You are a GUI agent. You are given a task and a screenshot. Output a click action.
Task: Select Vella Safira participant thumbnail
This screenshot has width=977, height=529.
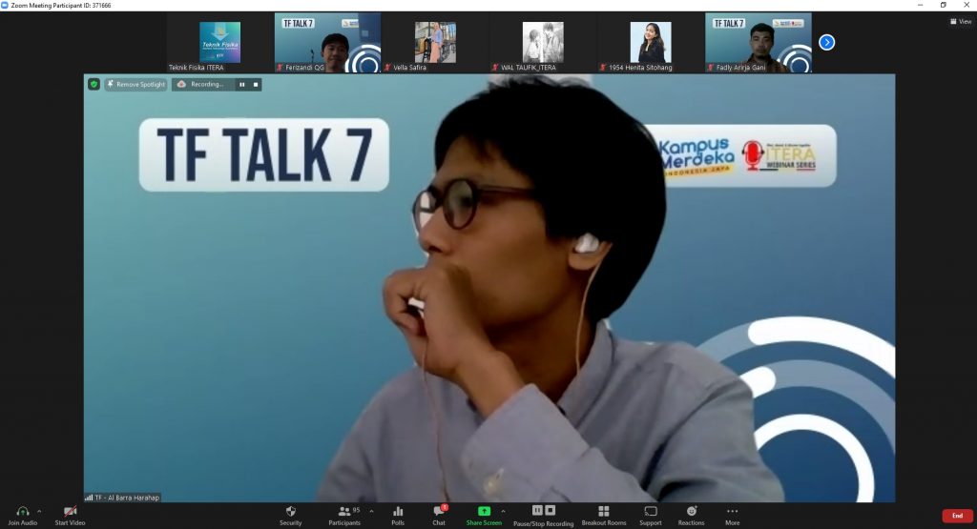pyautogui.click(x=435, y=43)
